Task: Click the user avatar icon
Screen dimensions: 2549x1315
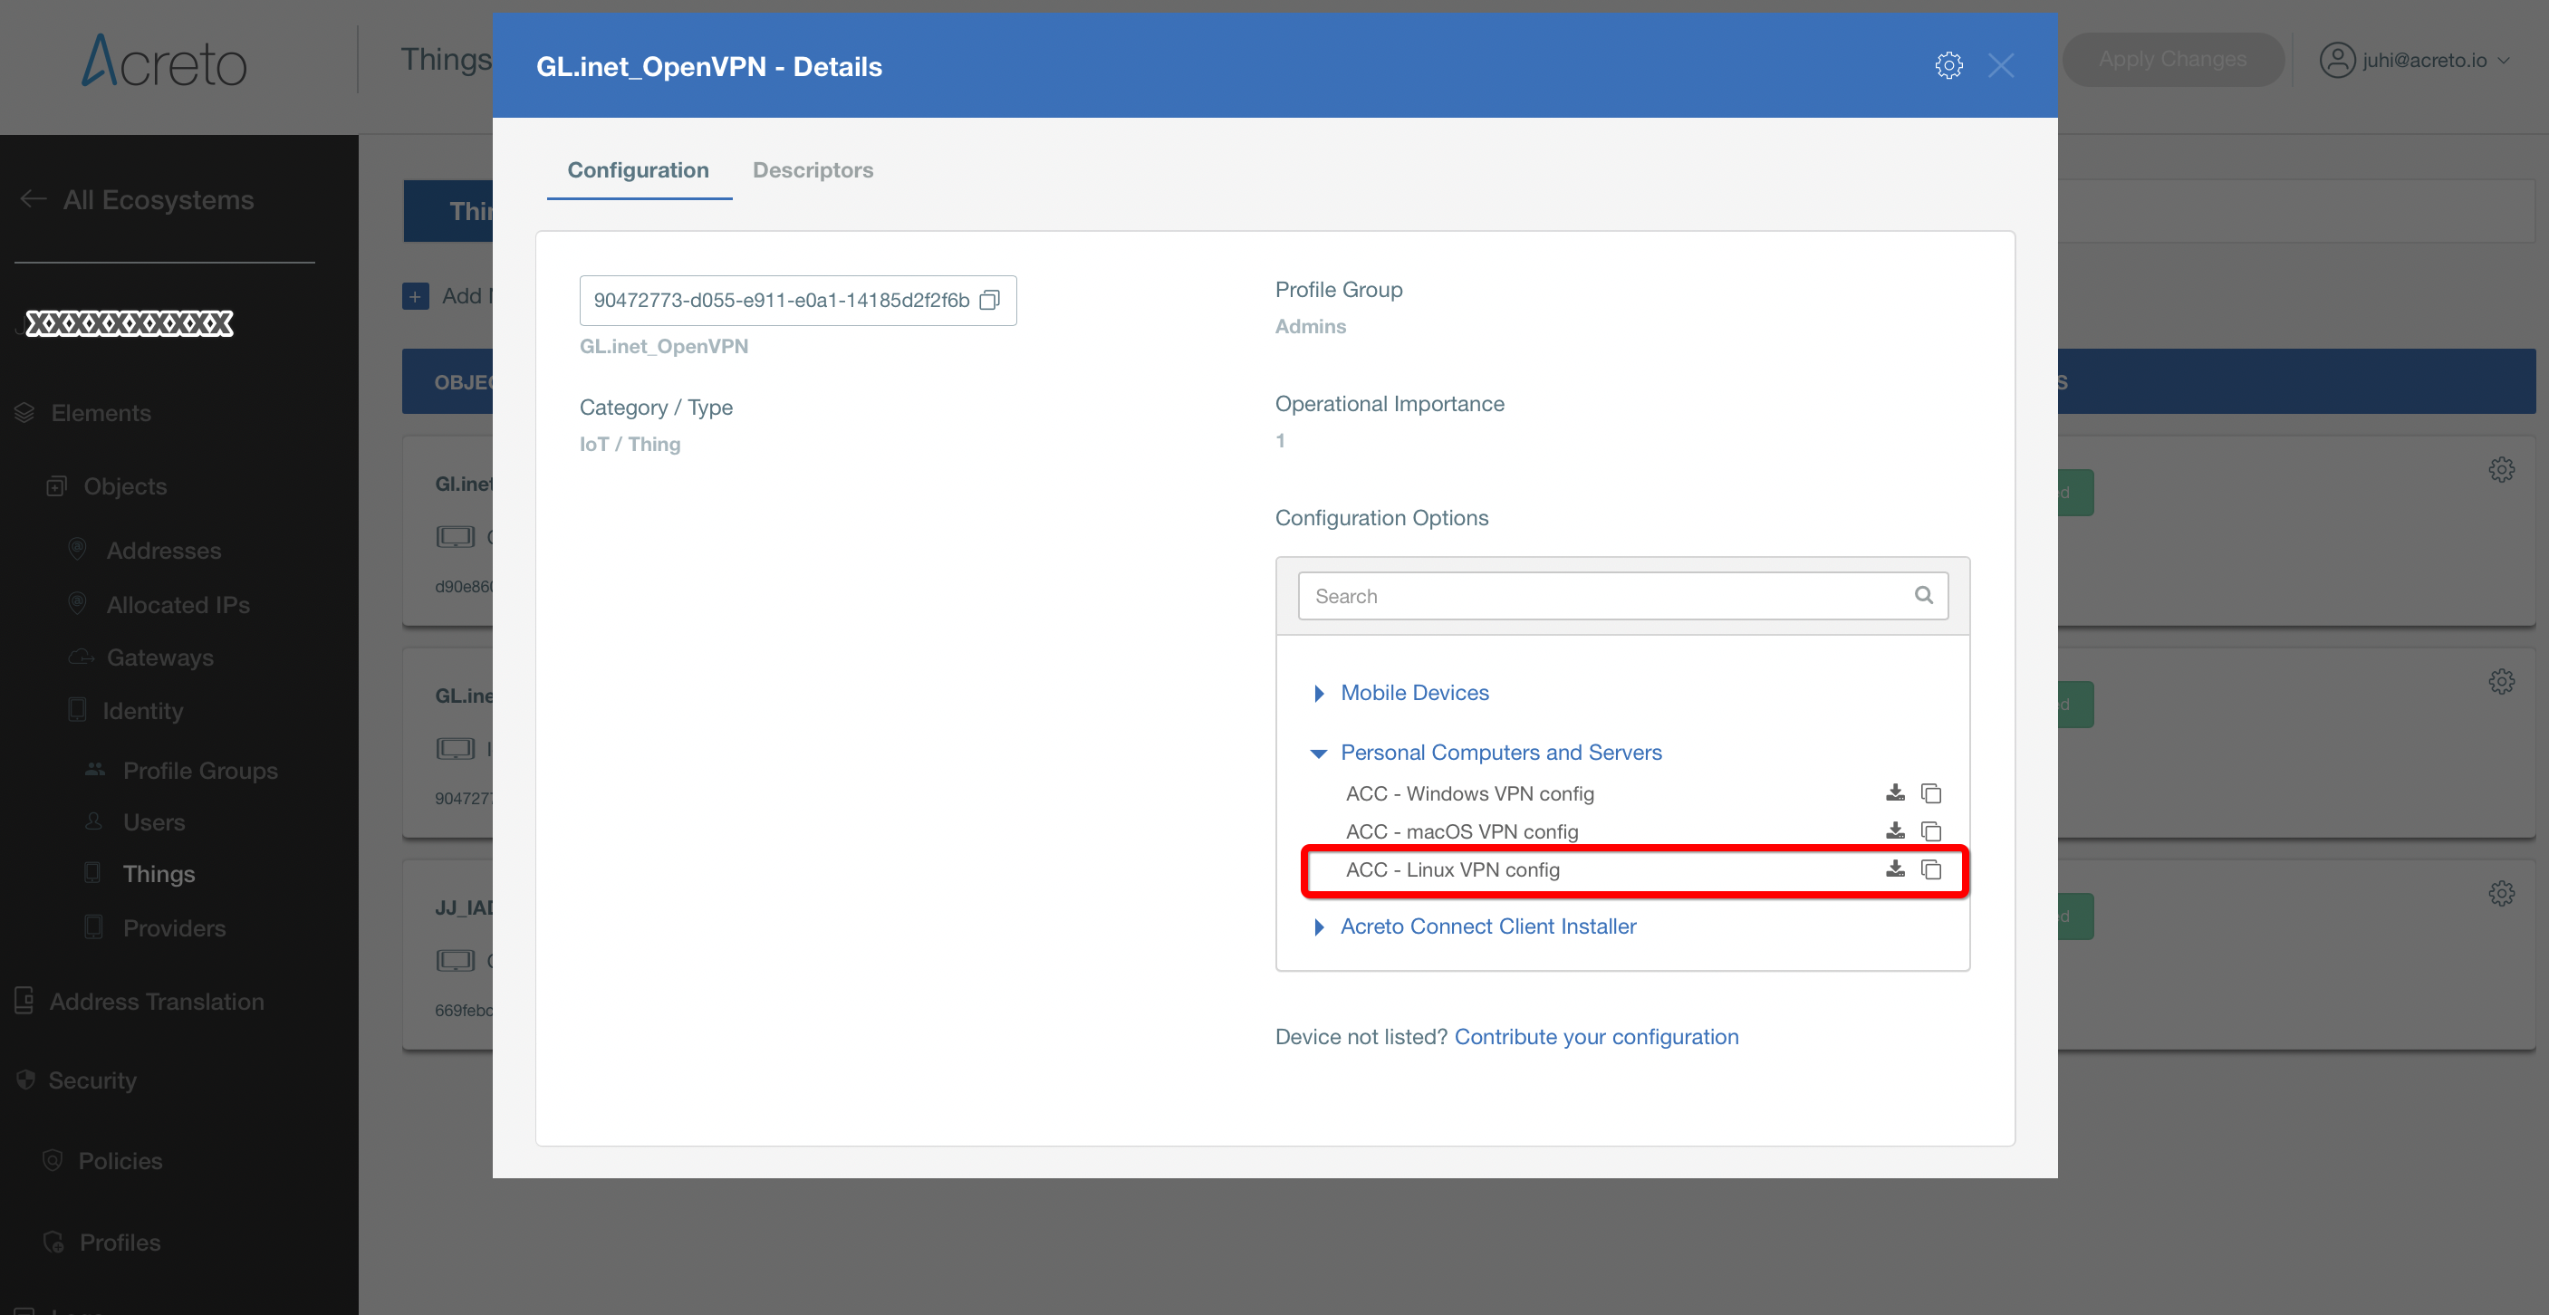Action: [x=2336, y=60]
